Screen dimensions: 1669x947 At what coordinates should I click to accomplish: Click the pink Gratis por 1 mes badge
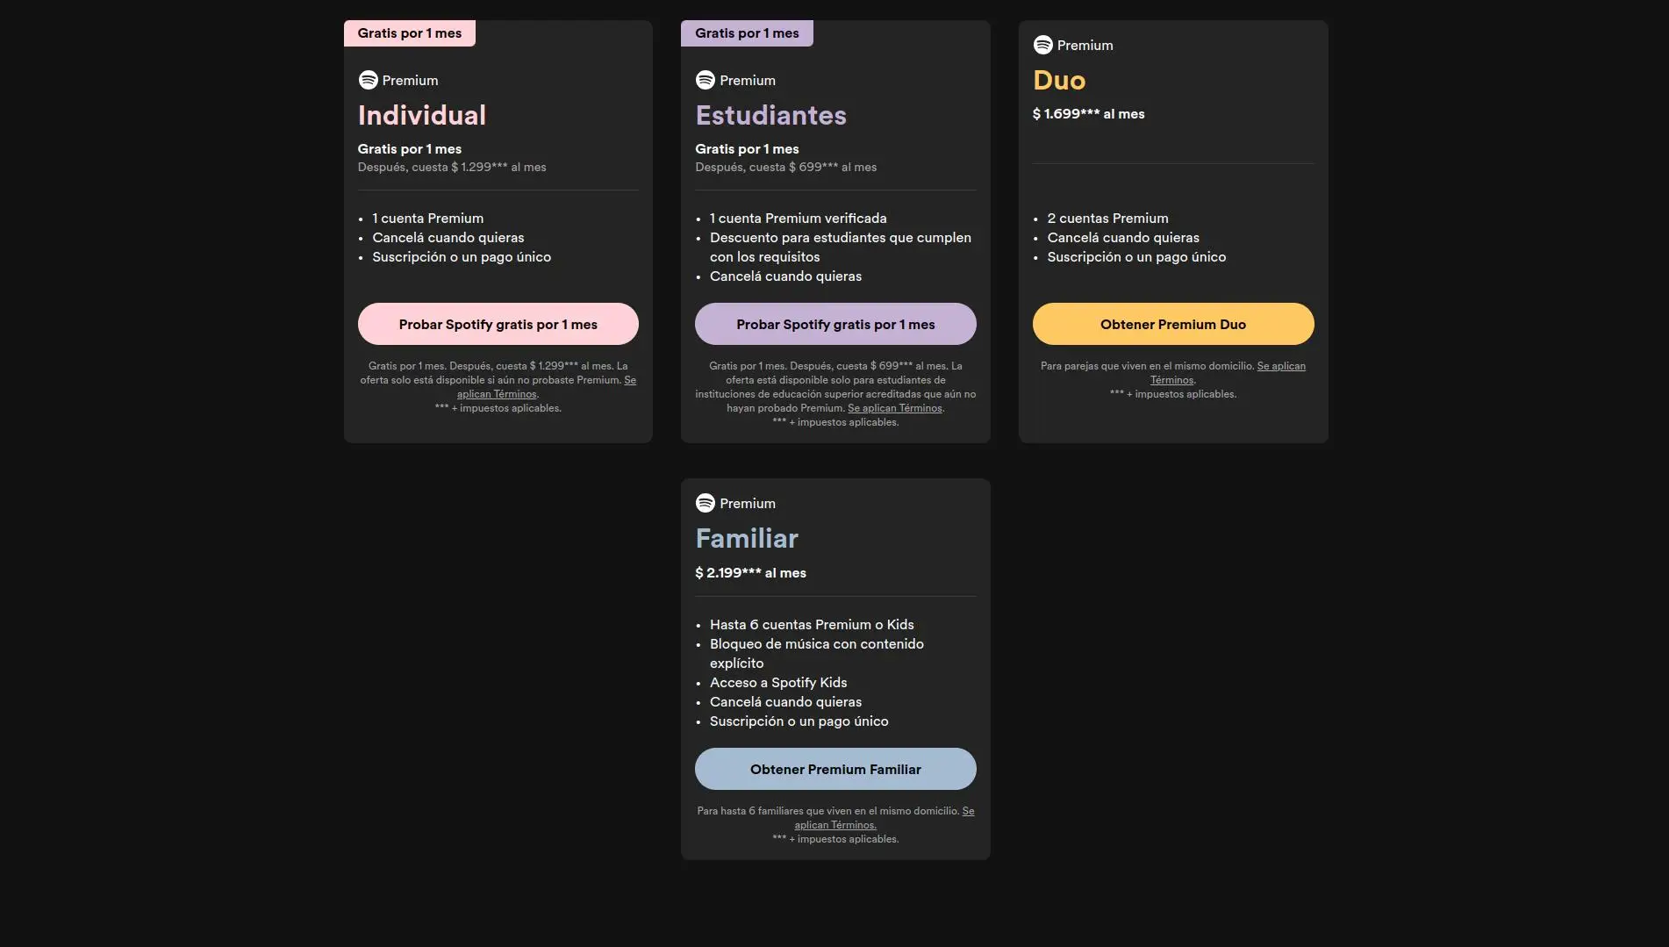pos(410,33)
